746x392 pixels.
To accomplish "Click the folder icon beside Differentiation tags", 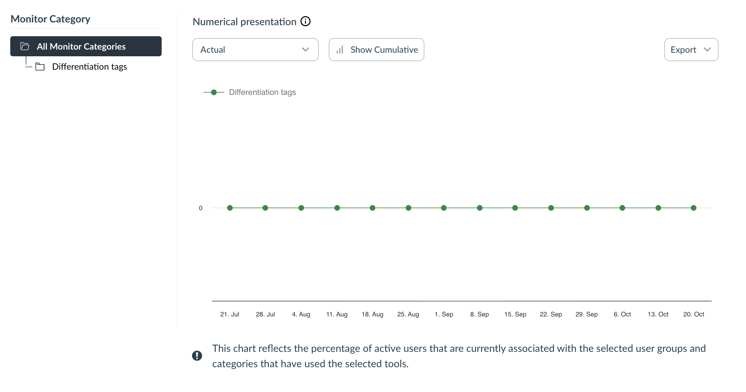I will [41, 67].
